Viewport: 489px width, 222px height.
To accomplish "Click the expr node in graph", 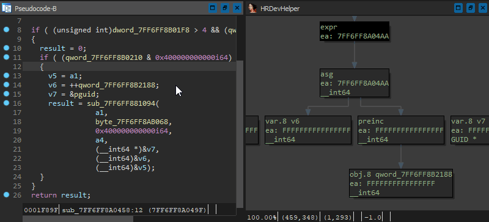I will click(355, 32).
